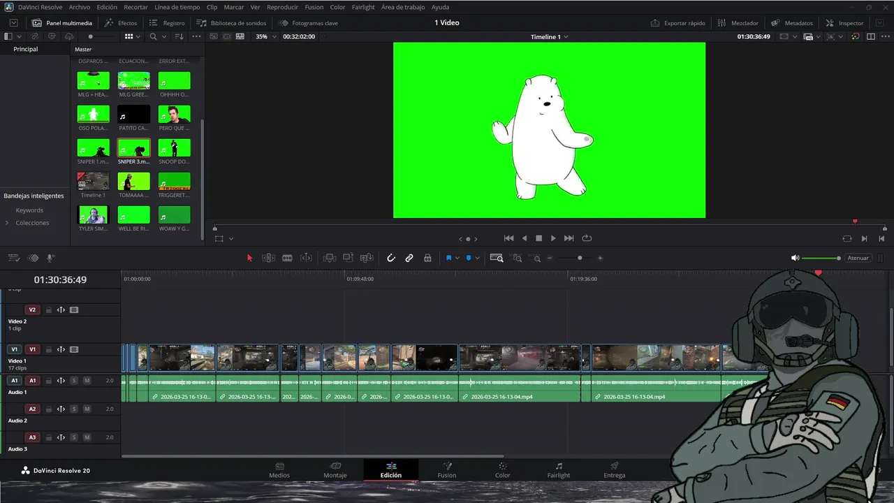Open Biblioteca de sonidos panel
Screen dimensions: 894x503
click(231, 23)
